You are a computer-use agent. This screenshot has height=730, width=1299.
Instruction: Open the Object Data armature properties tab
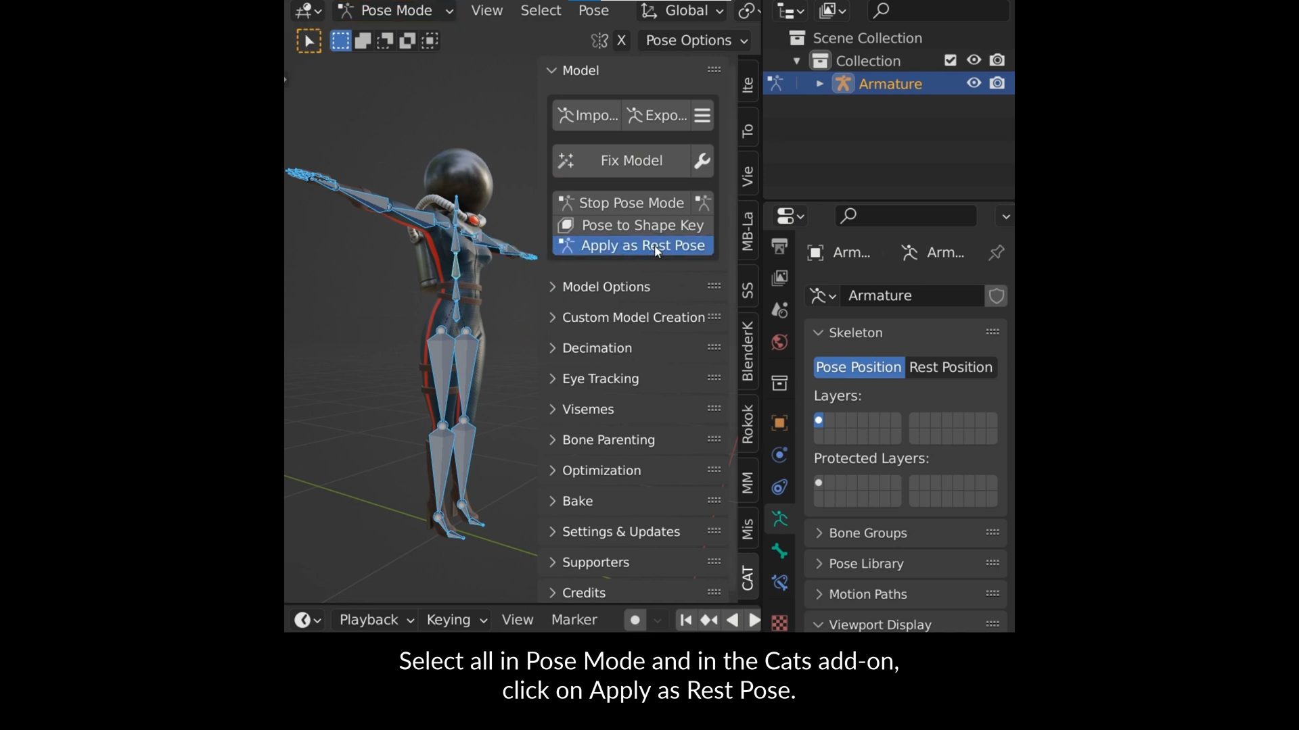pyautogui.click(x=779, y=519)
